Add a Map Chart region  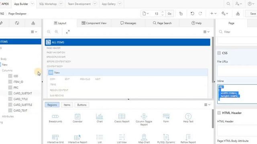[x=144, y=139]
